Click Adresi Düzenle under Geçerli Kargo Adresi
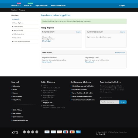 (90, 62)
